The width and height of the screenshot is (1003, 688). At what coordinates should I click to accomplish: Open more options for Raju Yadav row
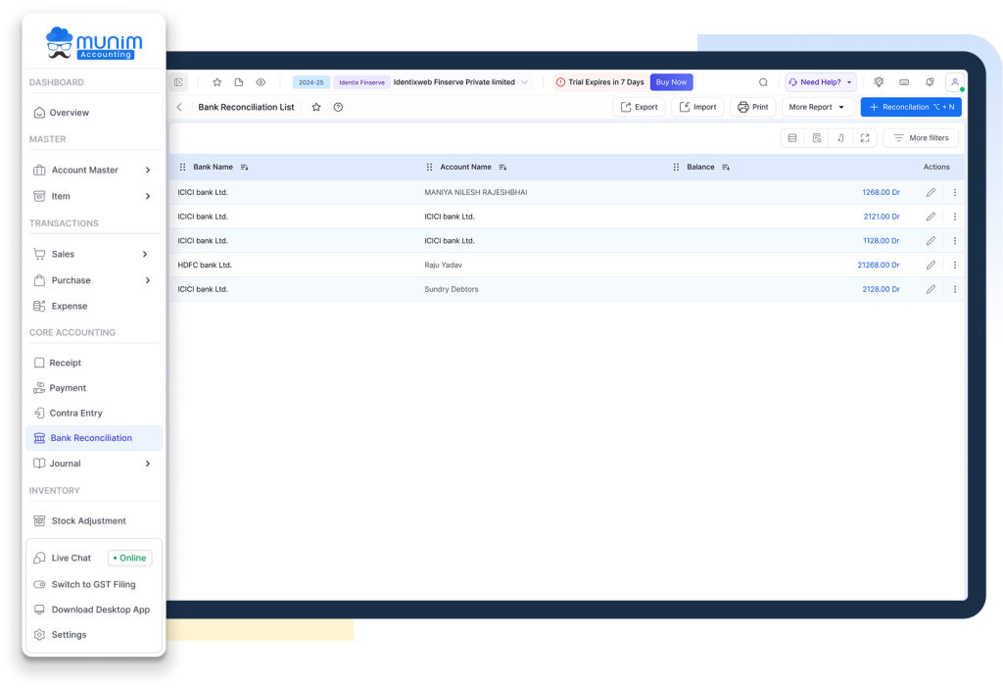(x=955, y=265)
